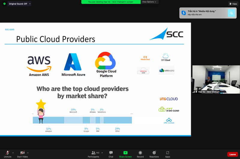Open the Reactions menu

tap(154, 154)
